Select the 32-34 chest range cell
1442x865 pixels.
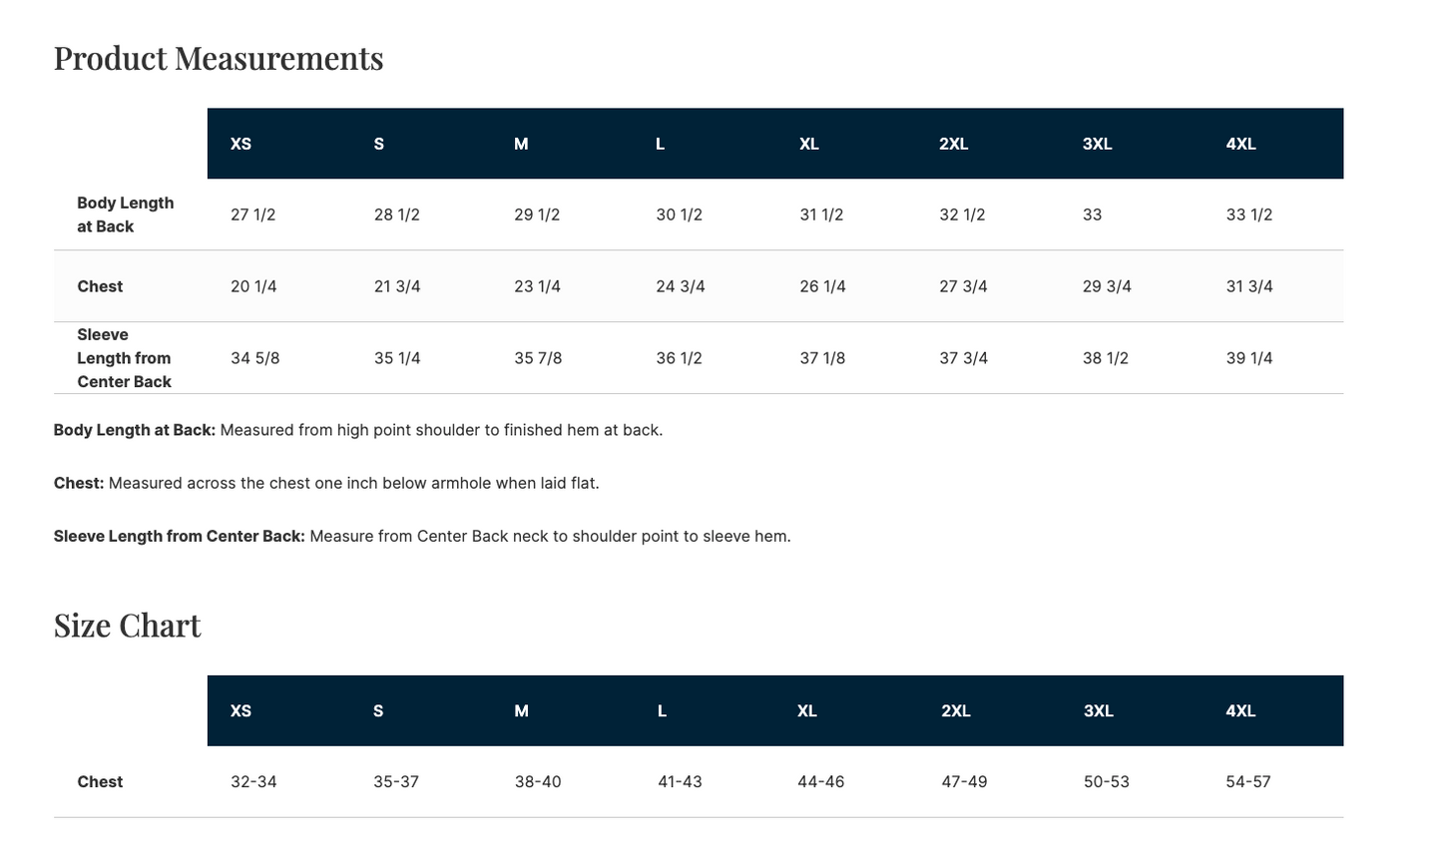[x=253, y=782]
